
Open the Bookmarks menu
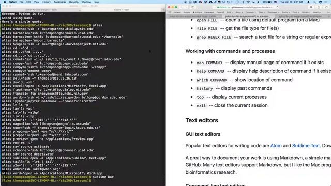(60, 2)
